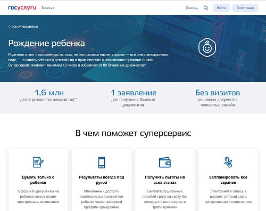The height and width of the screenshot is (211, 266).
Task: Click the 1 заявление statistic
Action: click(x=134, y=93)
